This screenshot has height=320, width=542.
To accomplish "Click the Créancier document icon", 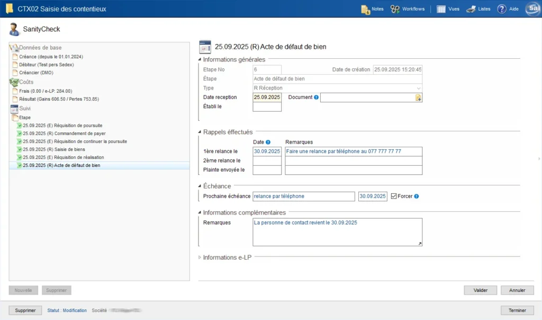I will [x=15, y=72].
